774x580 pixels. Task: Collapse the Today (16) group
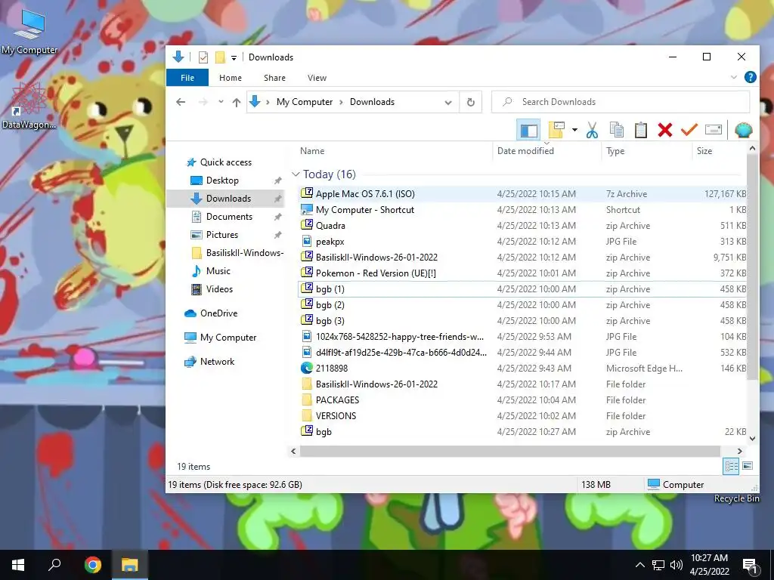(x=296, y=174)
